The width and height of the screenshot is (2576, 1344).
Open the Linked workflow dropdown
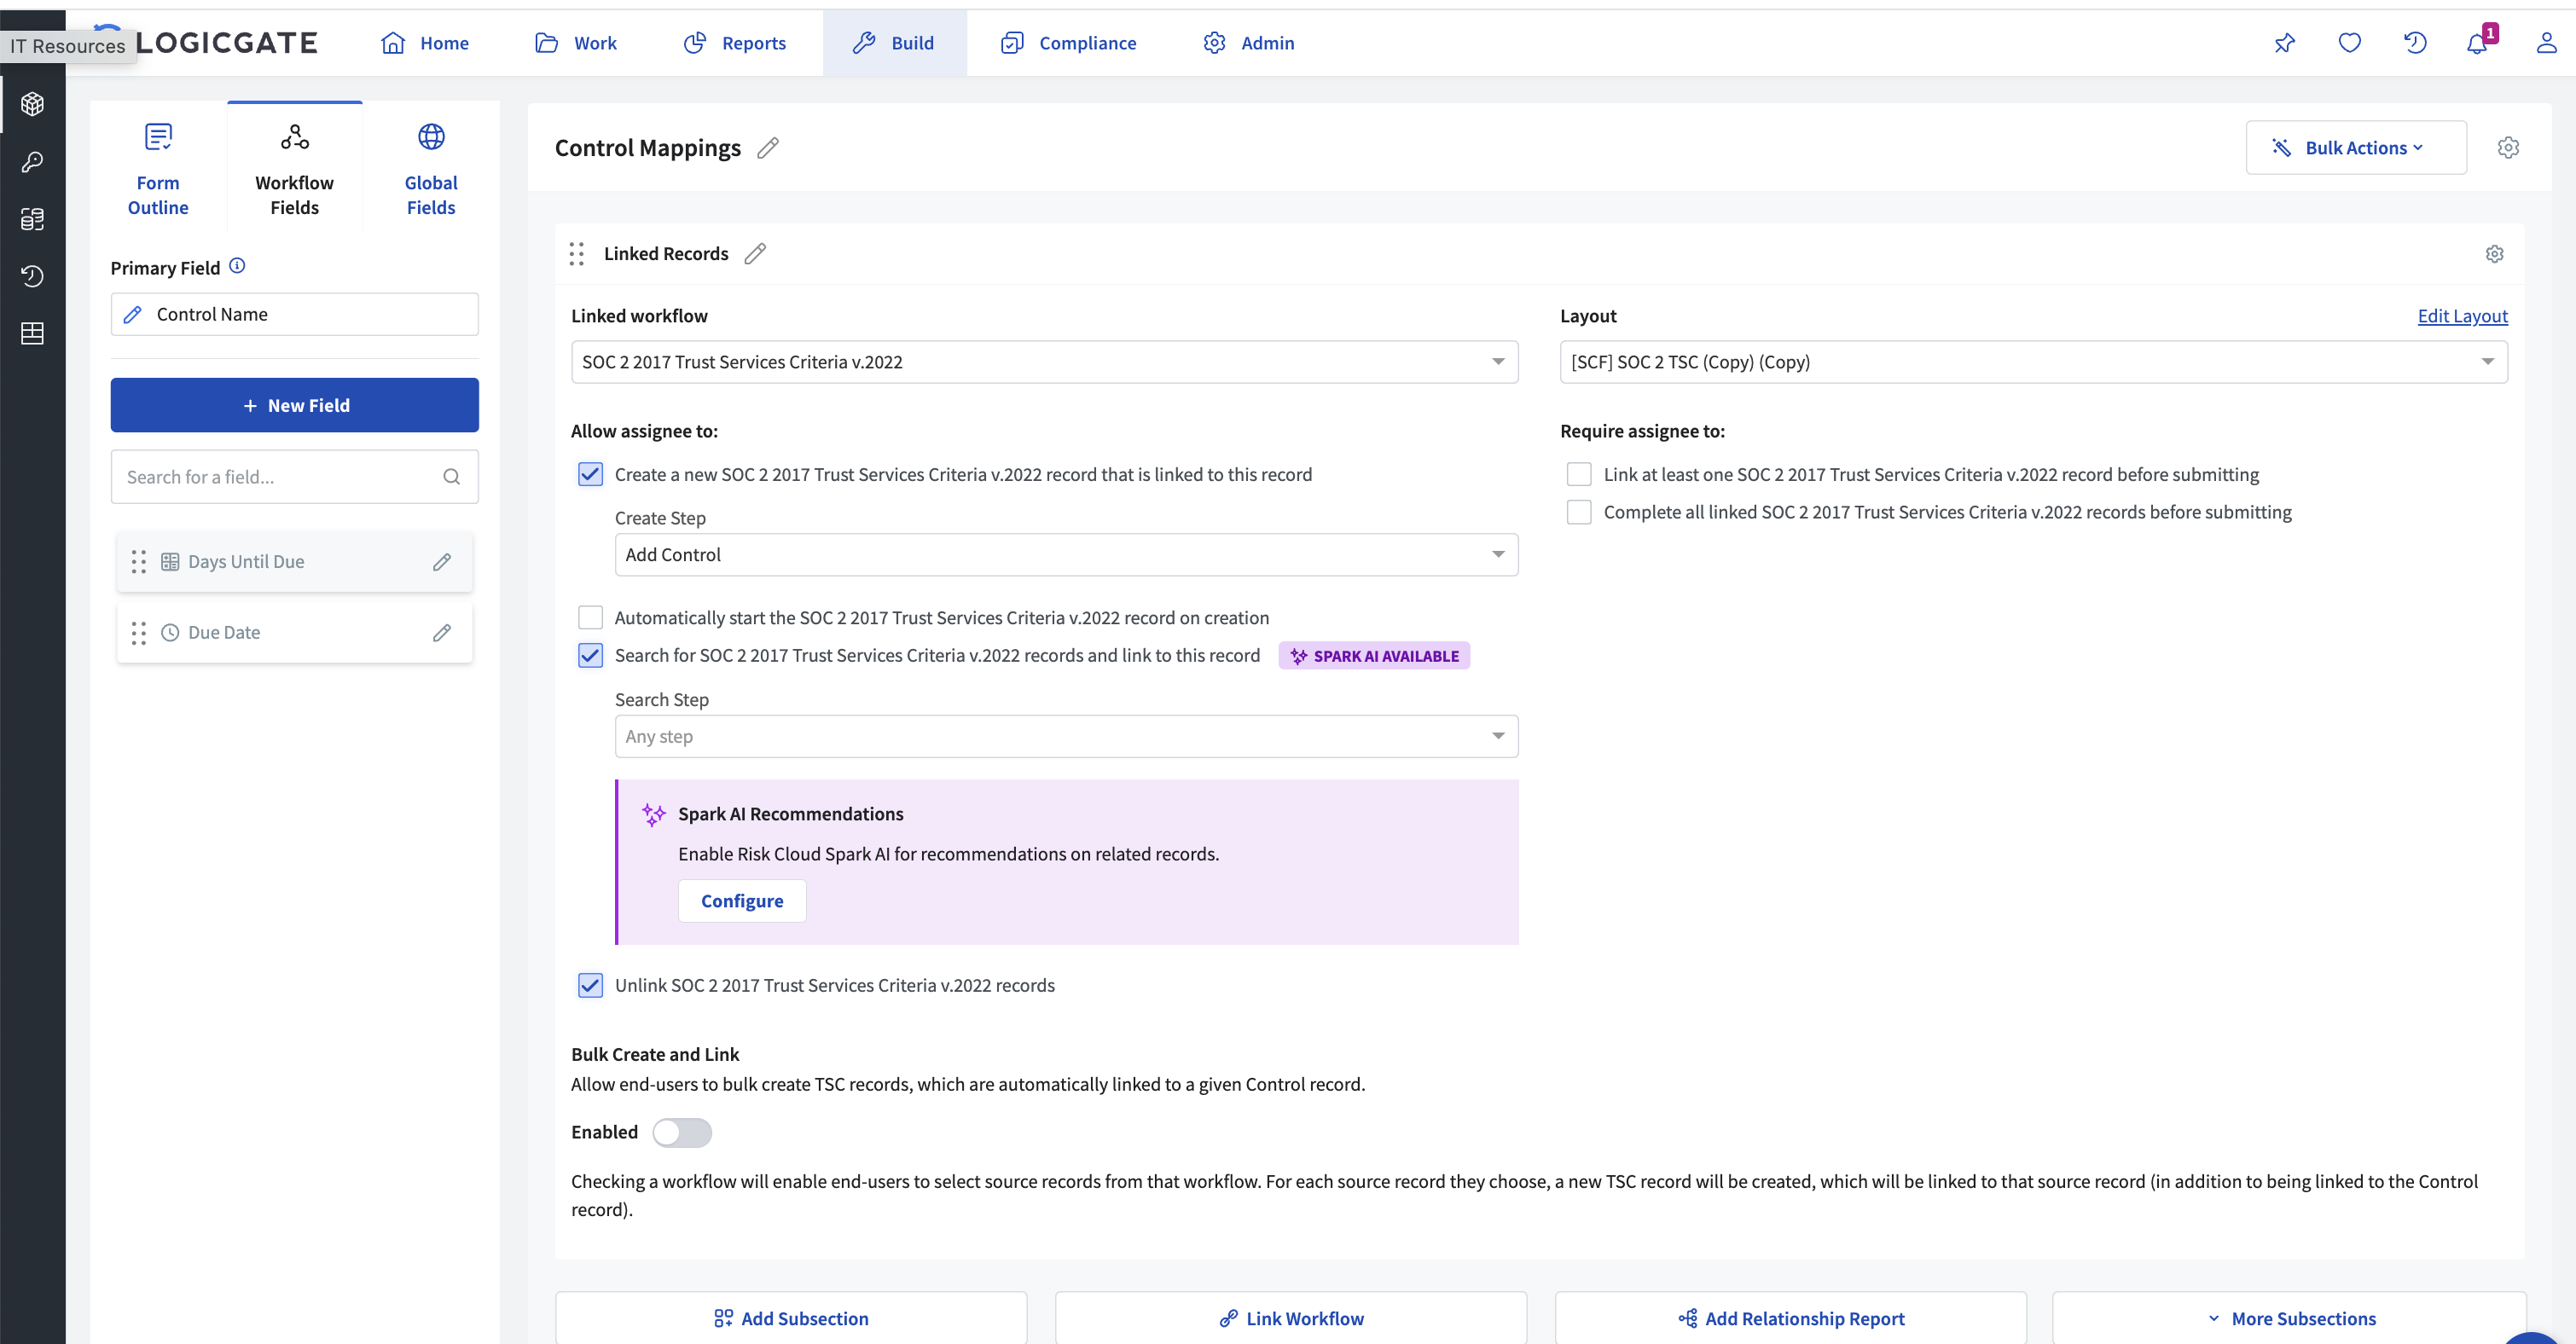click(x=1043, y=362)
